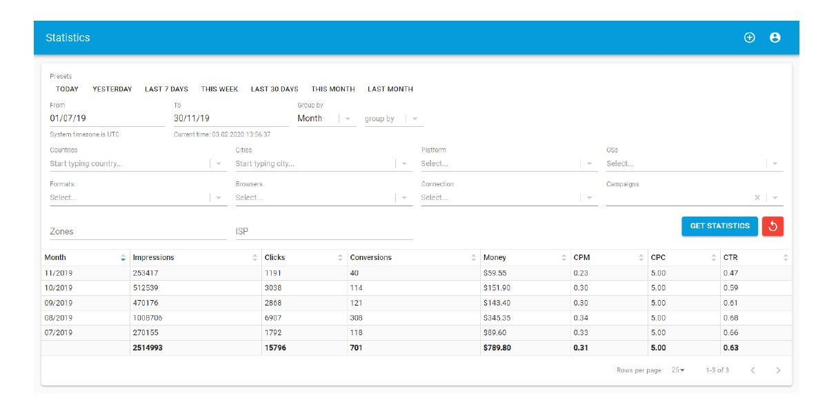Sort by CTR column sort icon

click(786, 257)
